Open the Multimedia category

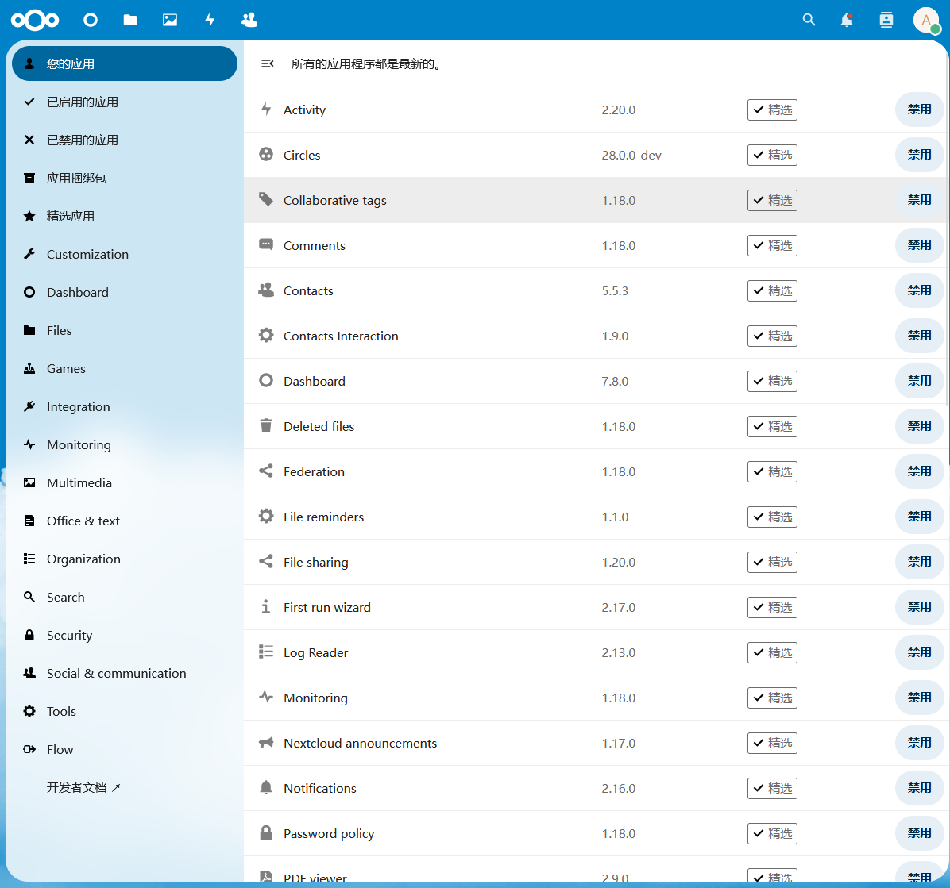coord(124,483)
